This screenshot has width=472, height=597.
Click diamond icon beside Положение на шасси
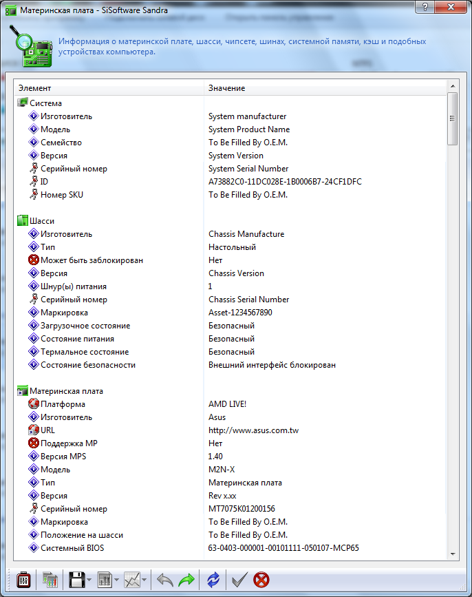coord(34,534)
